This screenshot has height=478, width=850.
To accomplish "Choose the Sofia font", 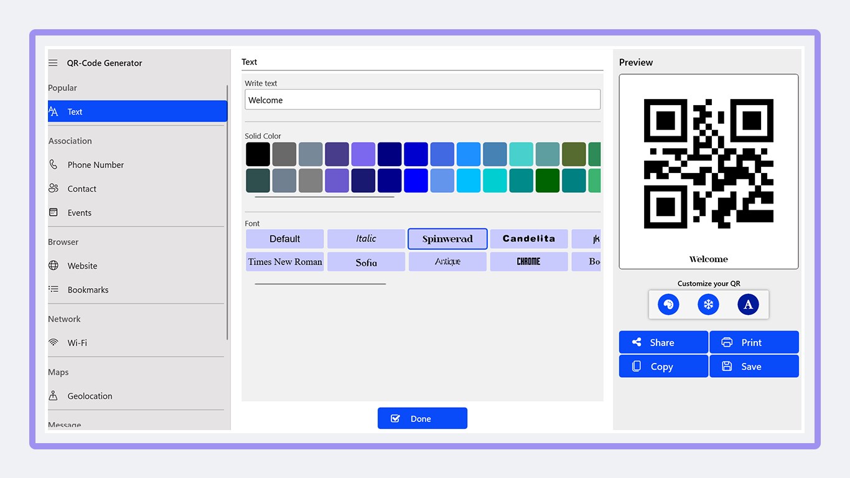I will [367, 261].
